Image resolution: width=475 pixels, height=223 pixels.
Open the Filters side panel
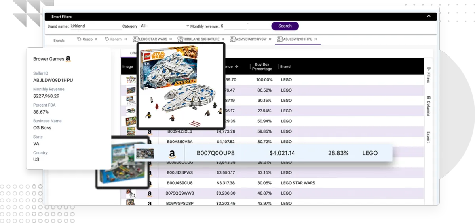(428, 75)
